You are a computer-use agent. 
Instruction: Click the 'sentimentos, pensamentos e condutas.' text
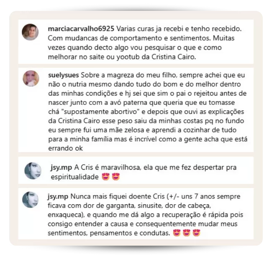[109, 233]
